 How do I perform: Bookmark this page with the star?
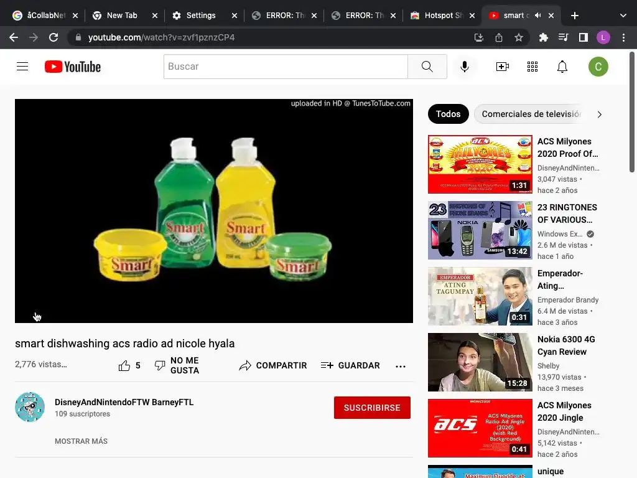[518, 37]
